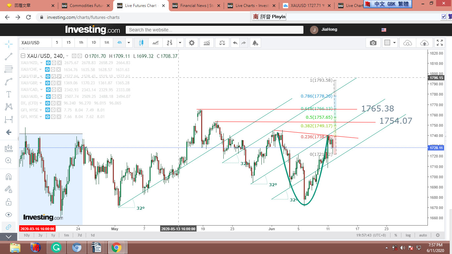The image size is (452, 254).
Task: Hide the XAU/NZD comparison series
Action: [x=48, y=63]
